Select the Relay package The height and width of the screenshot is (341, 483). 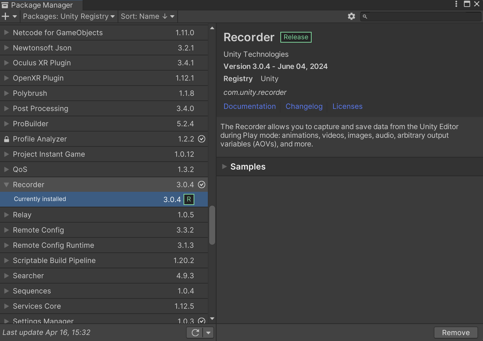click(x=104, y=215)
